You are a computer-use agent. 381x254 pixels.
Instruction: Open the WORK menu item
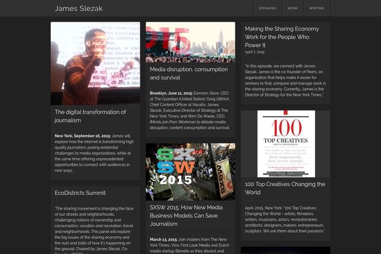(x=293, y=8)
